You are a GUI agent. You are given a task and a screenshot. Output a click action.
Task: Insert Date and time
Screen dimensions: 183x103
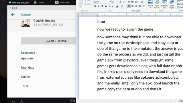click(165, 4)
